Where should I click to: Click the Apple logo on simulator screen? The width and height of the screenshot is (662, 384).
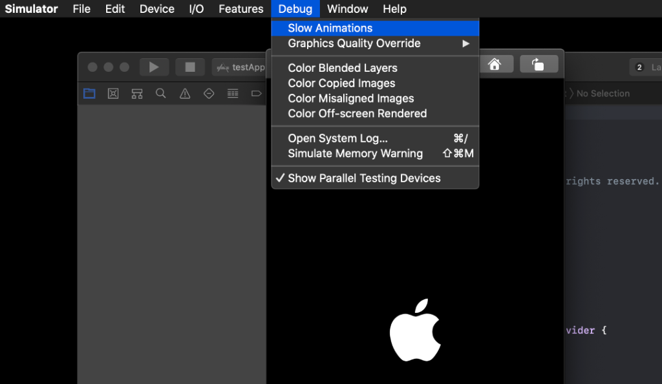415,330
